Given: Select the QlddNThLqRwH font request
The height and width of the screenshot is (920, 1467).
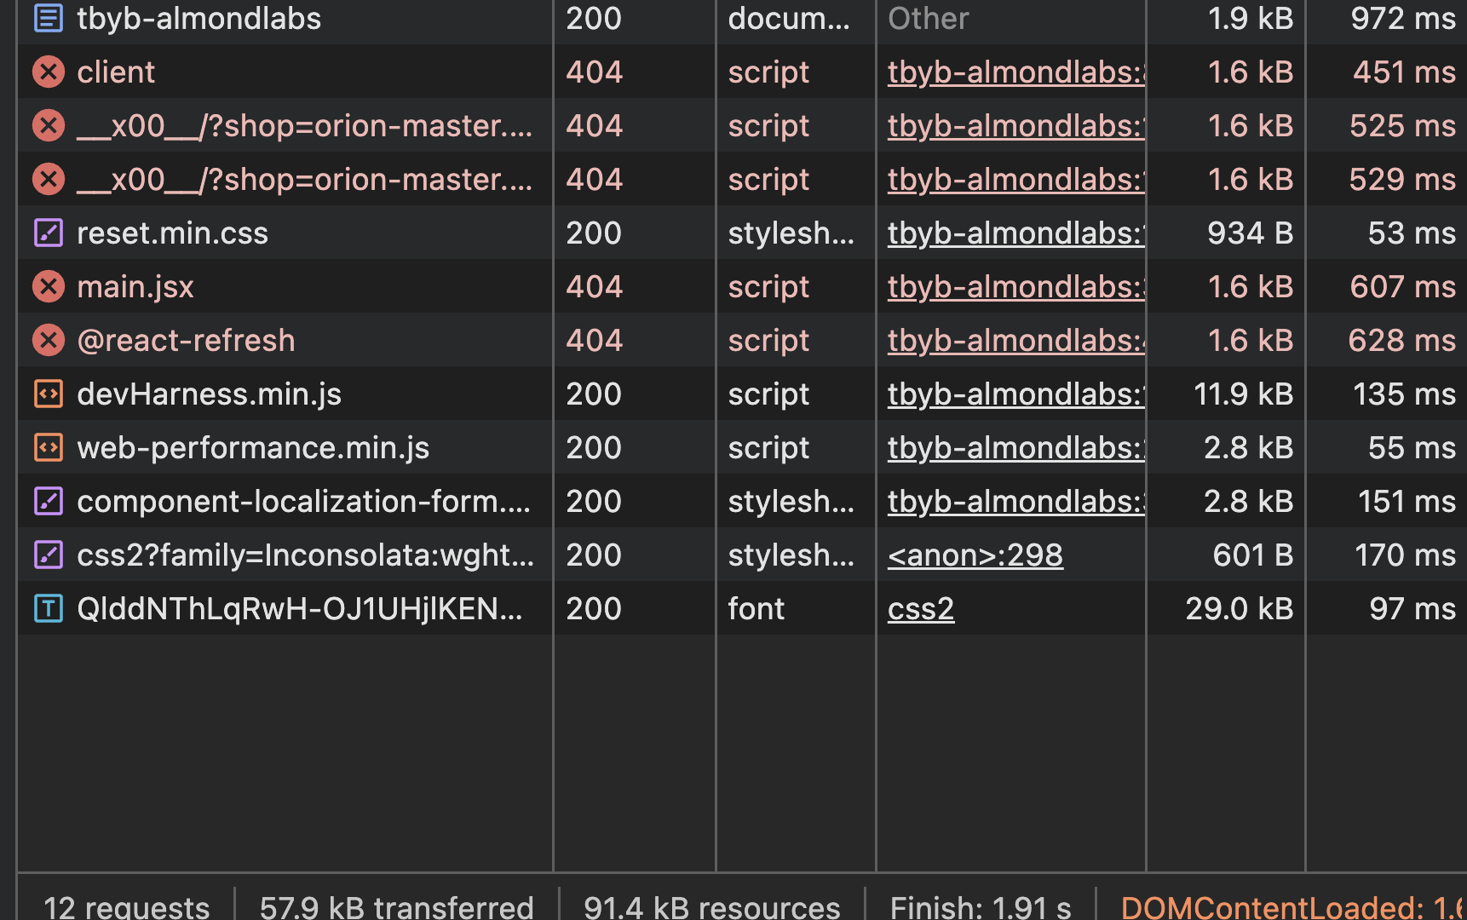Looking at the screenshot, I should pyautogui.click(x=742, y=608).
